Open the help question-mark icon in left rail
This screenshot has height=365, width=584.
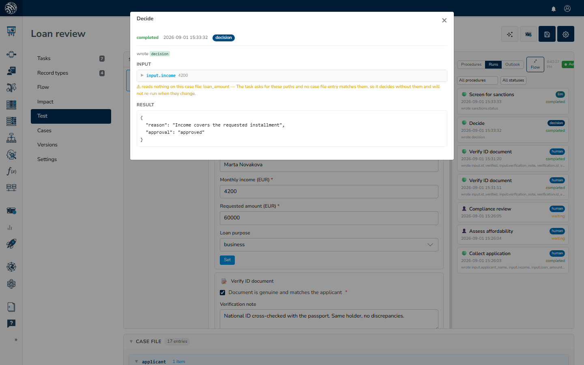(11, 324)
